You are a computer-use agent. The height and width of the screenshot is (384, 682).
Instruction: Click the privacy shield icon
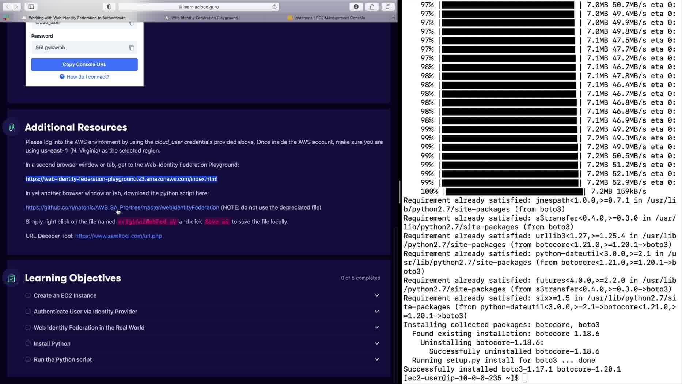tap(109, 7)
